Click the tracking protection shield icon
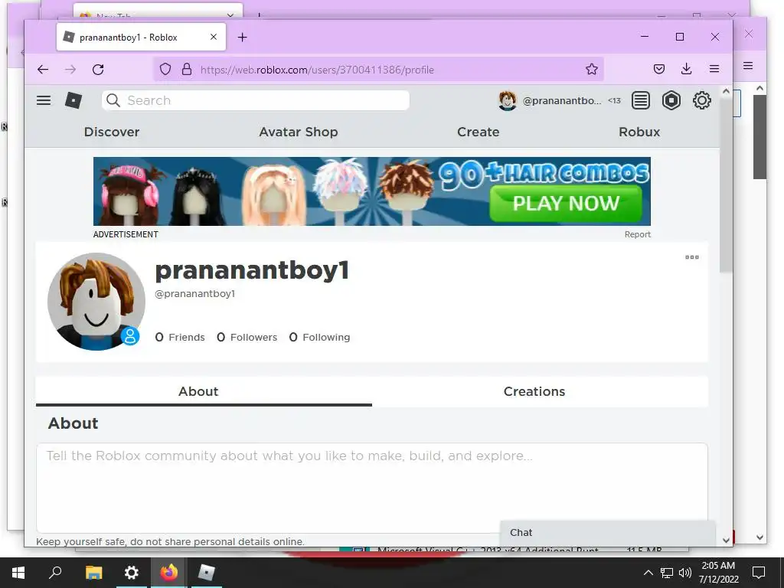The height and width of the screenshot is (588, 784). [x=165, y=70]
